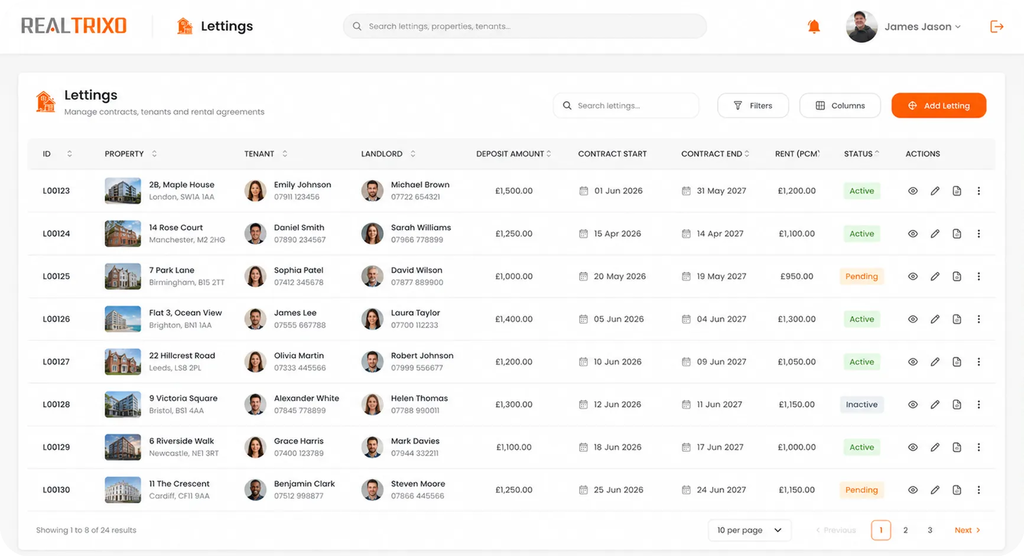
Task: Edit letting L00123 with pencil icon
Action: click(x=935, y=191)
